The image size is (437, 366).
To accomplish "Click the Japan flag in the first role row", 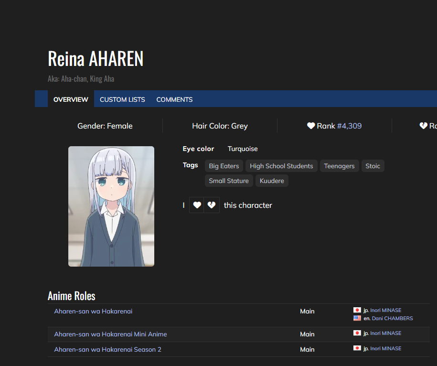I will (357, 310).
